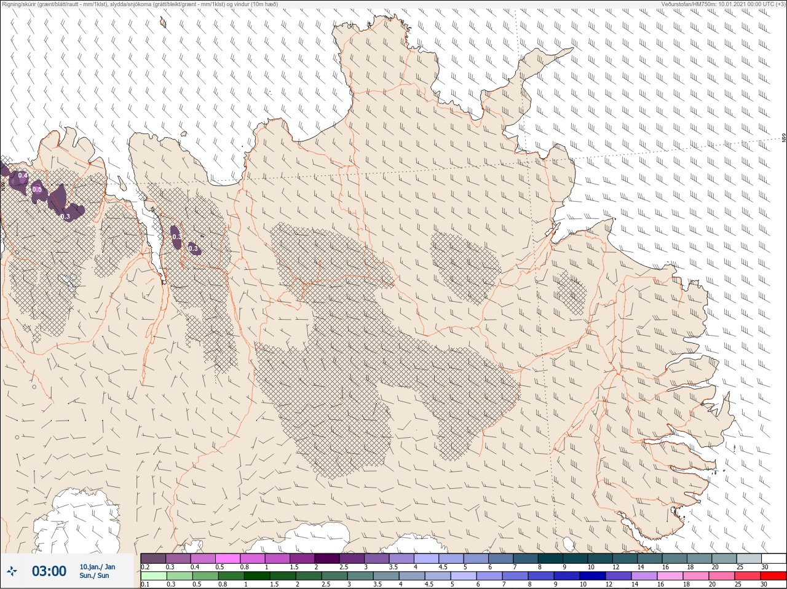The image size is (787, 589).
Task: Select top legend swatch between 0.2 and 0.3
Action: (x=153, y=558)
